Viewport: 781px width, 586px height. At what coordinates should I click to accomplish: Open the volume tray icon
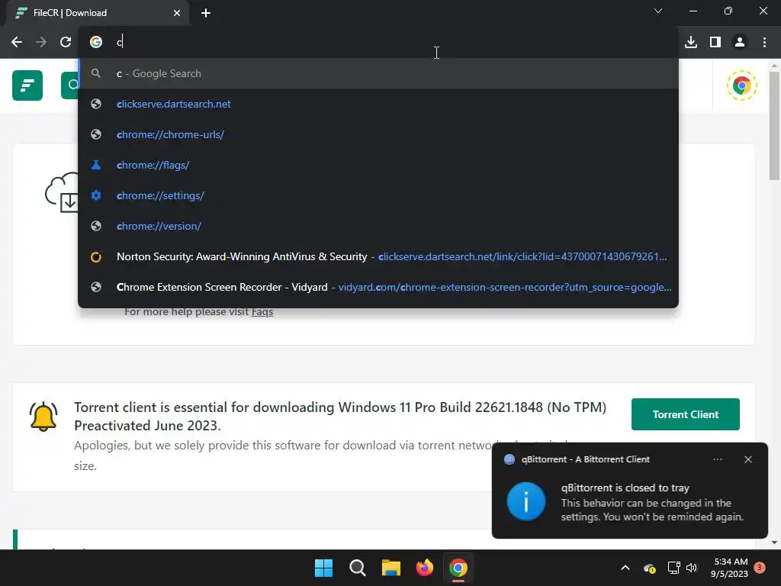point(692,568)
